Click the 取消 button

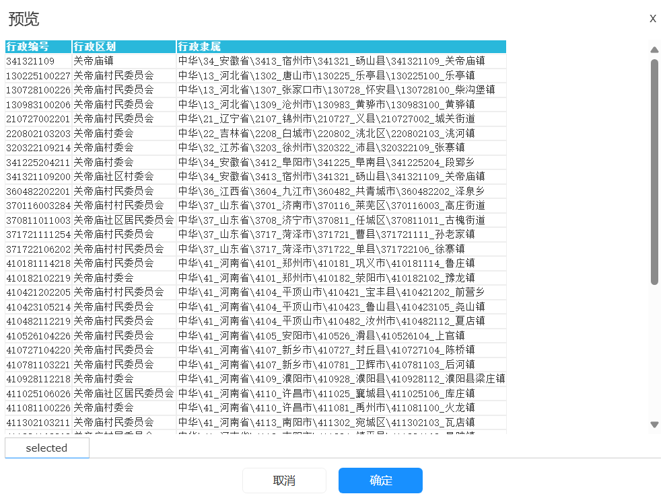tap(284, 481)
